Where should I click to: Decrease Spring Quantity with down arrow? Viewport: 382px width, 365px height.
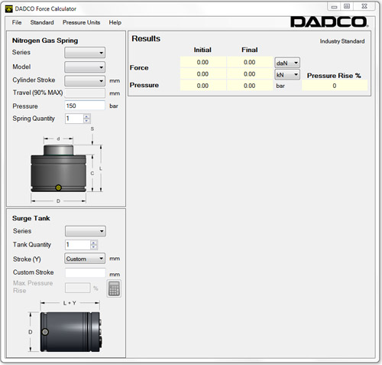[86, 121]
